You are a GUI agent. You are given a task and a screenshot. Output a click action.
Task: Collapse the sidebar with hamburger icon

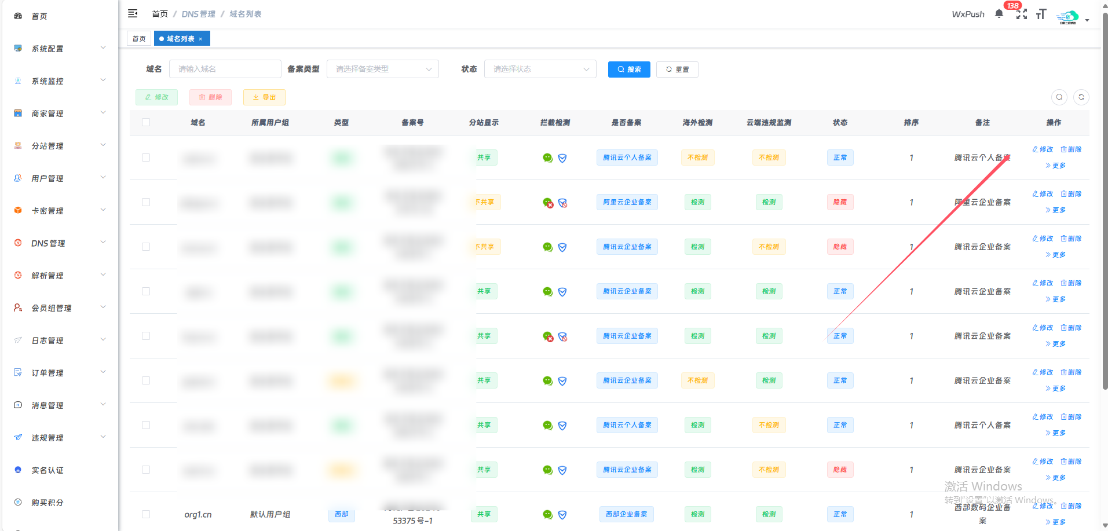(x=133, y=13)
